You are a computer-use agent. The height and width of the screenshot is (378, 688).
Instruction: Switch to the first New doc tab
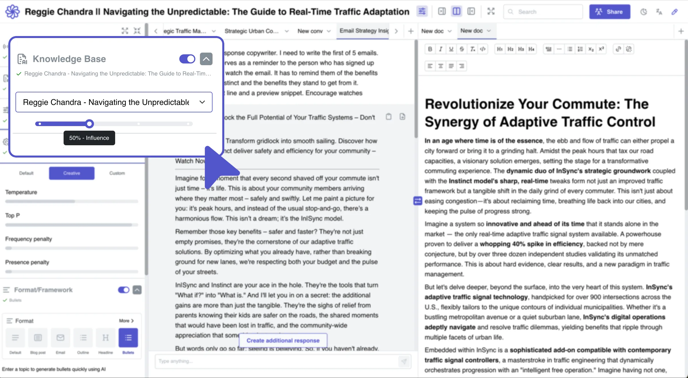432,31
